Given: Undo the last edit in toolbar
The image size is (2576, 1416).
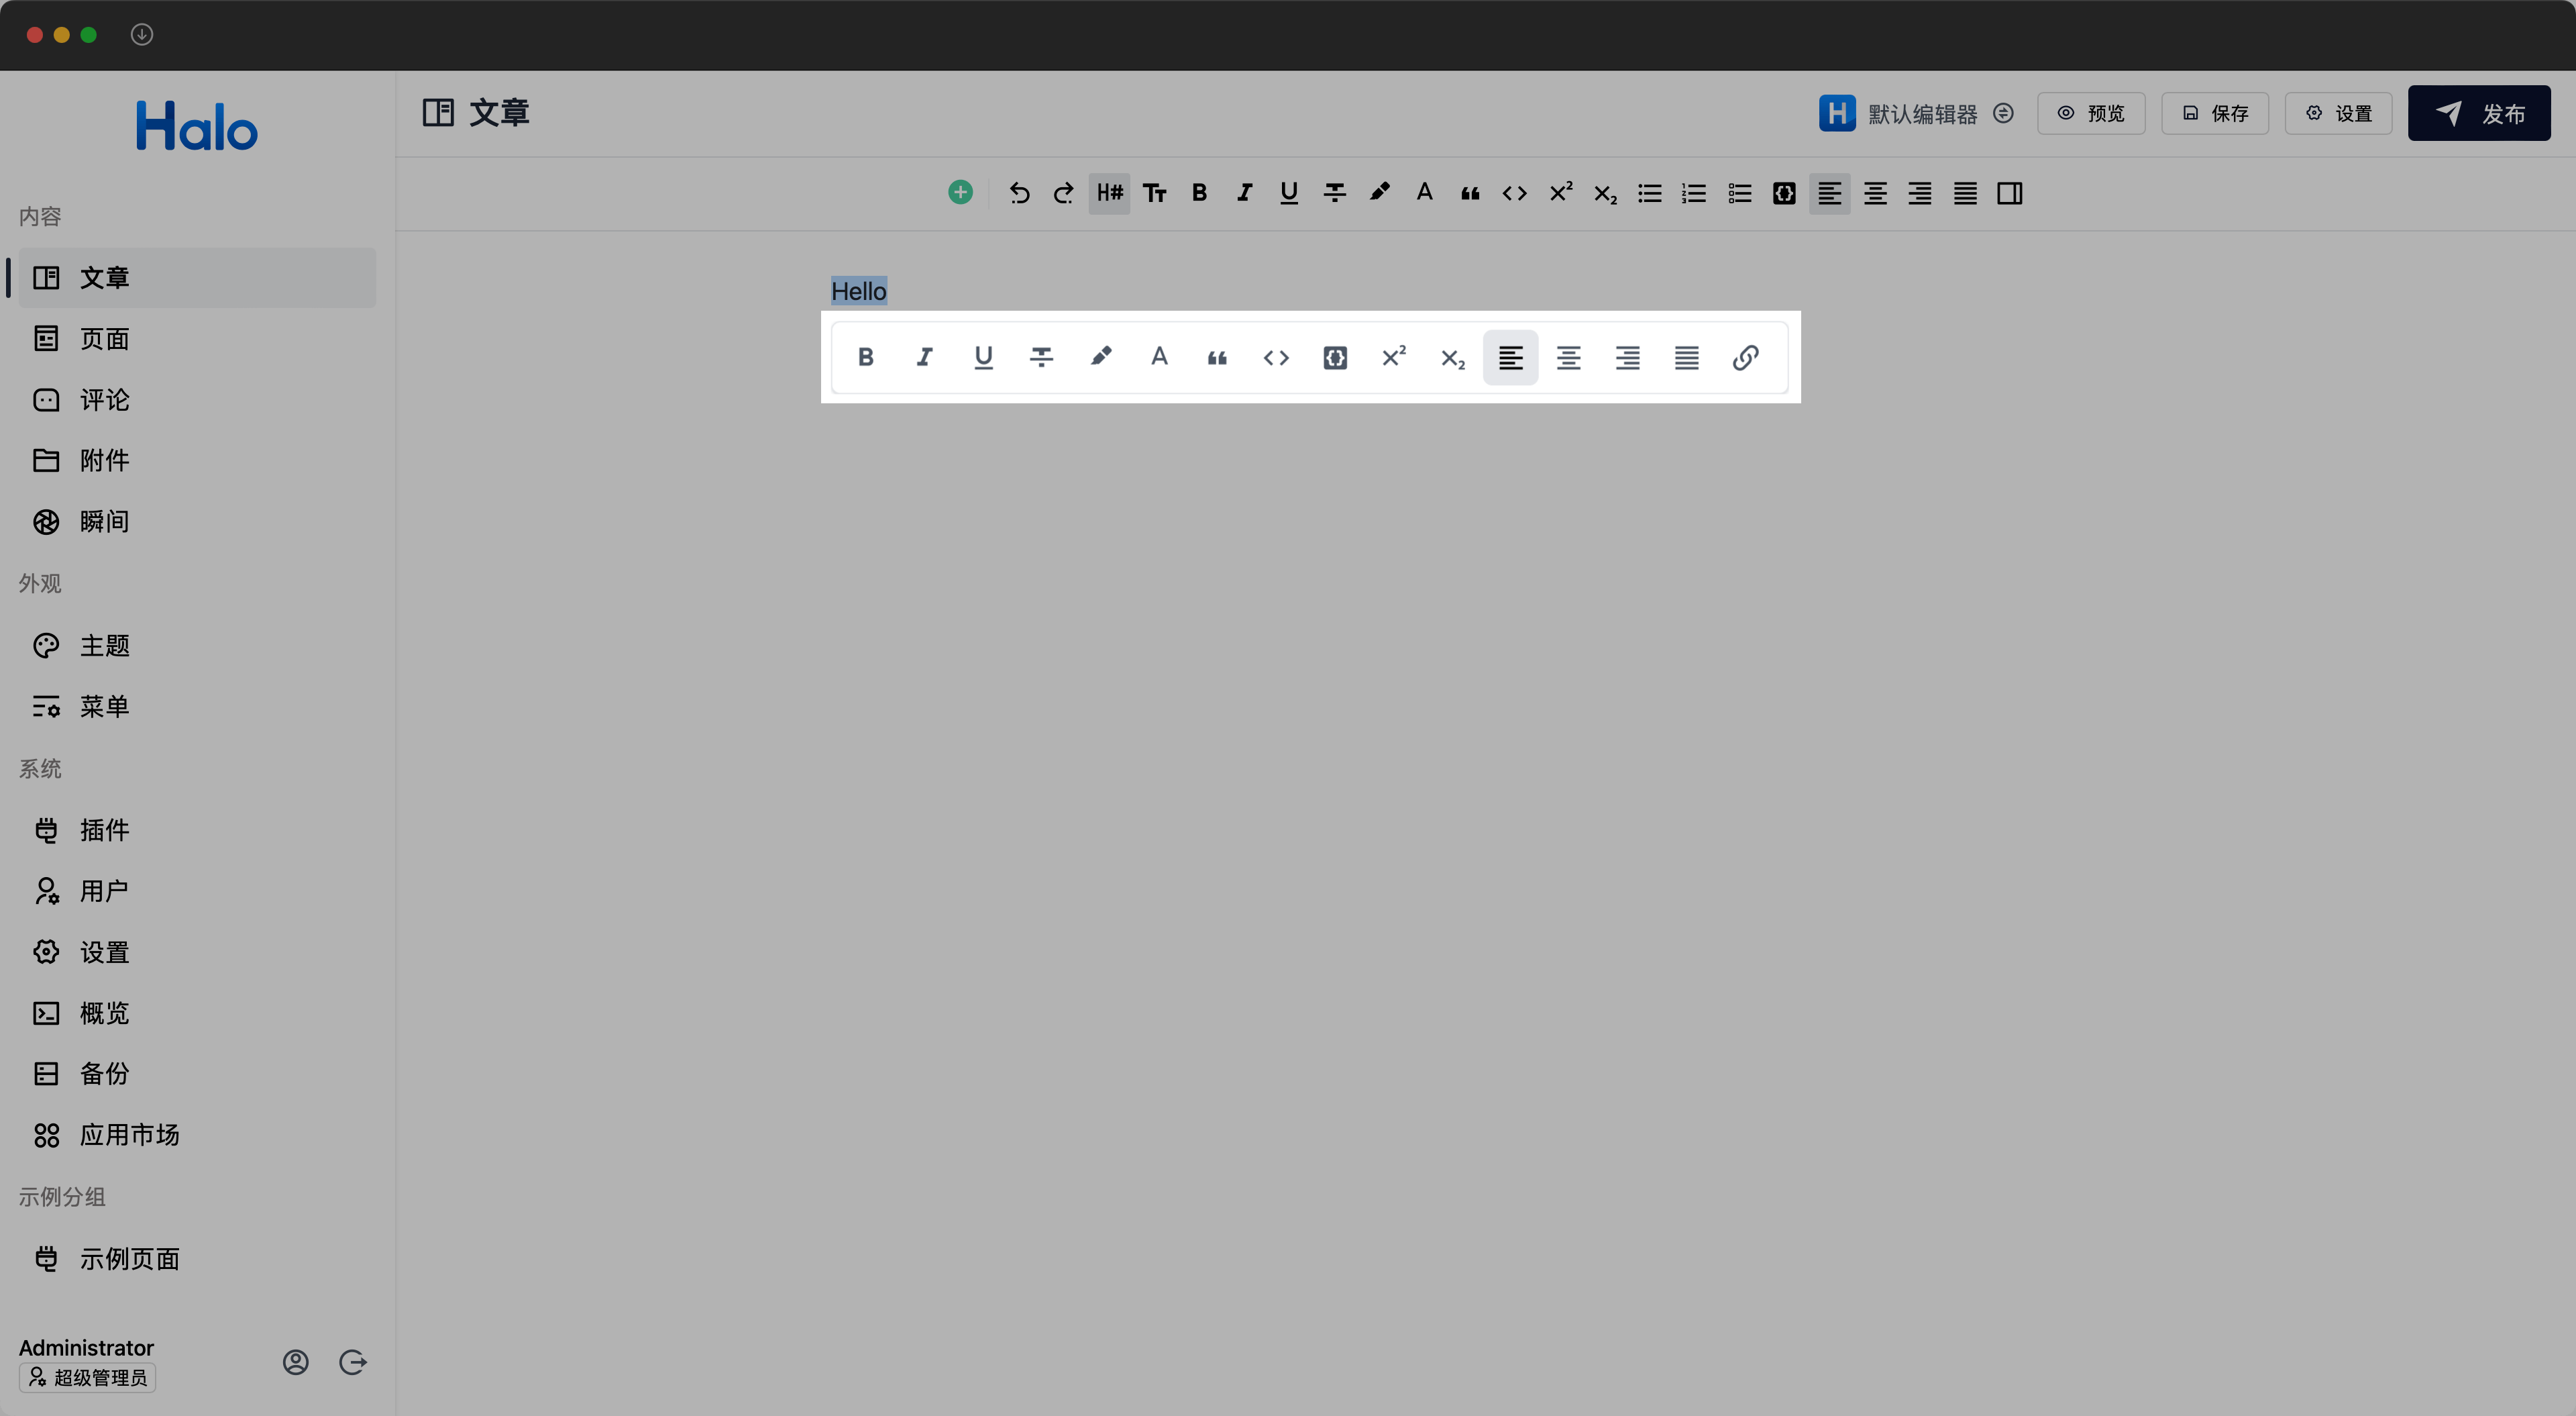Looking at the screenshot, I should coord(1019,193).
